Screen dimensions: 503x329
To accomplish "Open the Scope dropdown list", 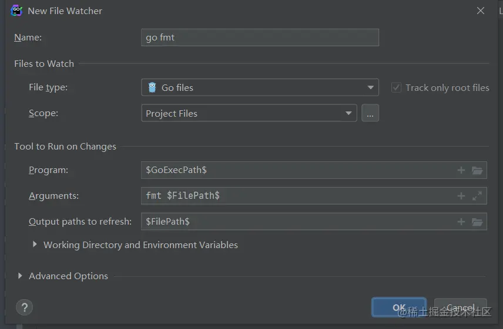I will [x=348, y=113].
